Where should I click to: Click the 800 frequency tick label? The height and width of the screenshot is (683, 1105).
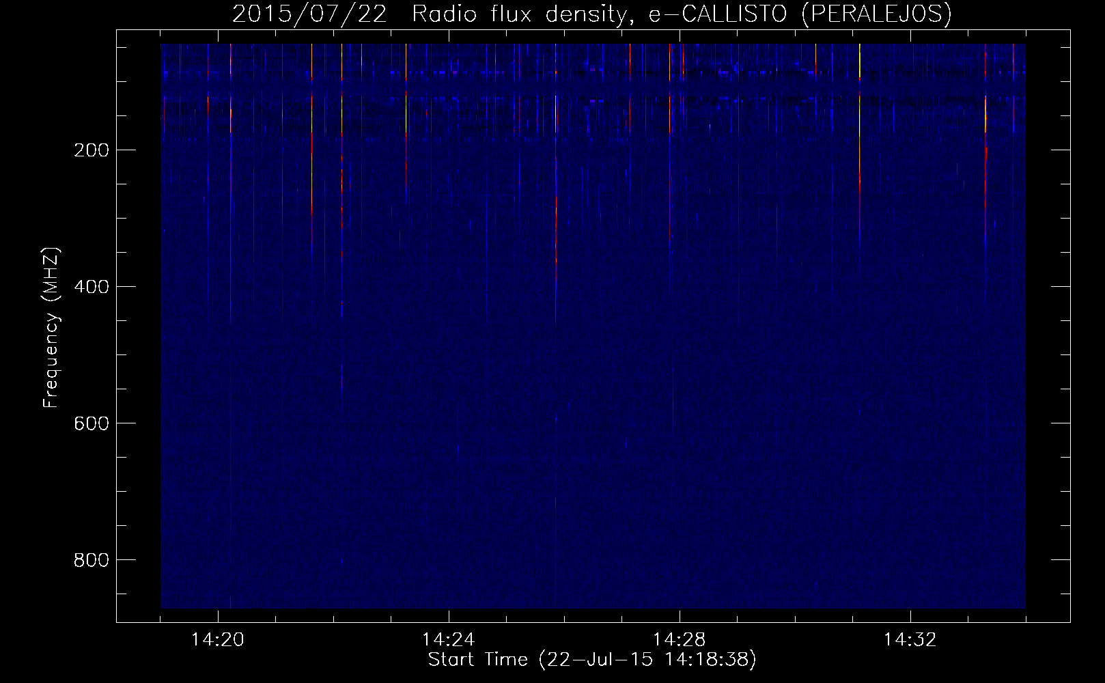point(90,560)
